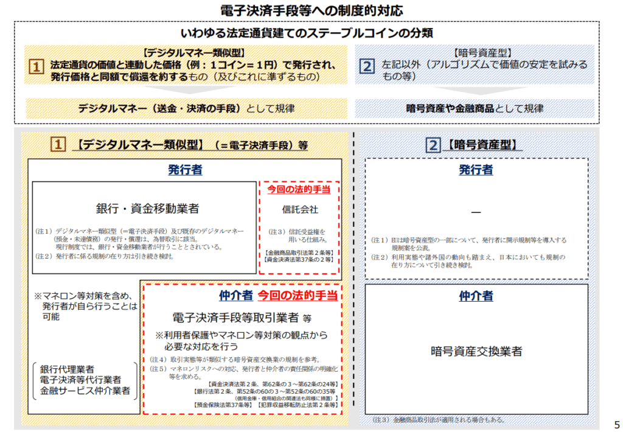Click the citation "【預金保険法第37条等】"
The width and height of the screenshot is (623, 432).
click(x=223, y=405)
